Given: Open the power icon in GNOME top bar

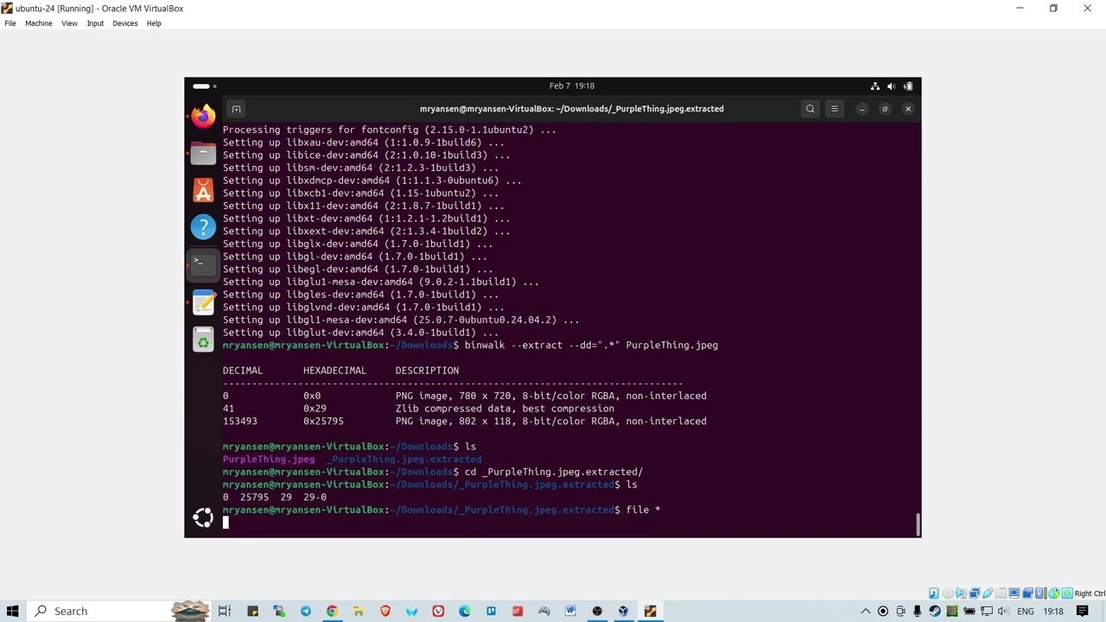Looking at the screenshot, I should click(x=908, y=86).
